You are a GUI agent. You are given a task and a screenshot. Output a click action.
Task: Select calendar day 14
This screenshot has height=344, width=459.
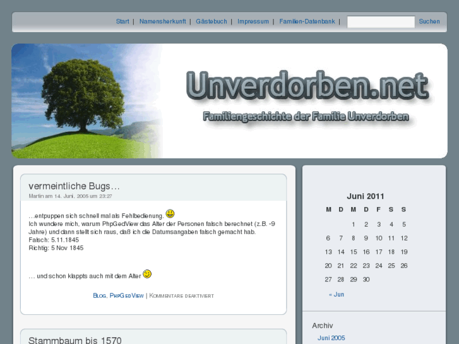341,252
